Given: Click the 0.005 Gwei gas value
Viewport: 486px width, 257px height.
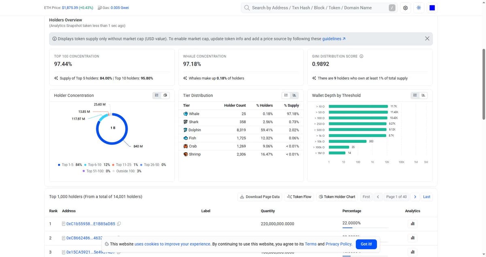Looking at the screenshot, I should tap(119, 8).
